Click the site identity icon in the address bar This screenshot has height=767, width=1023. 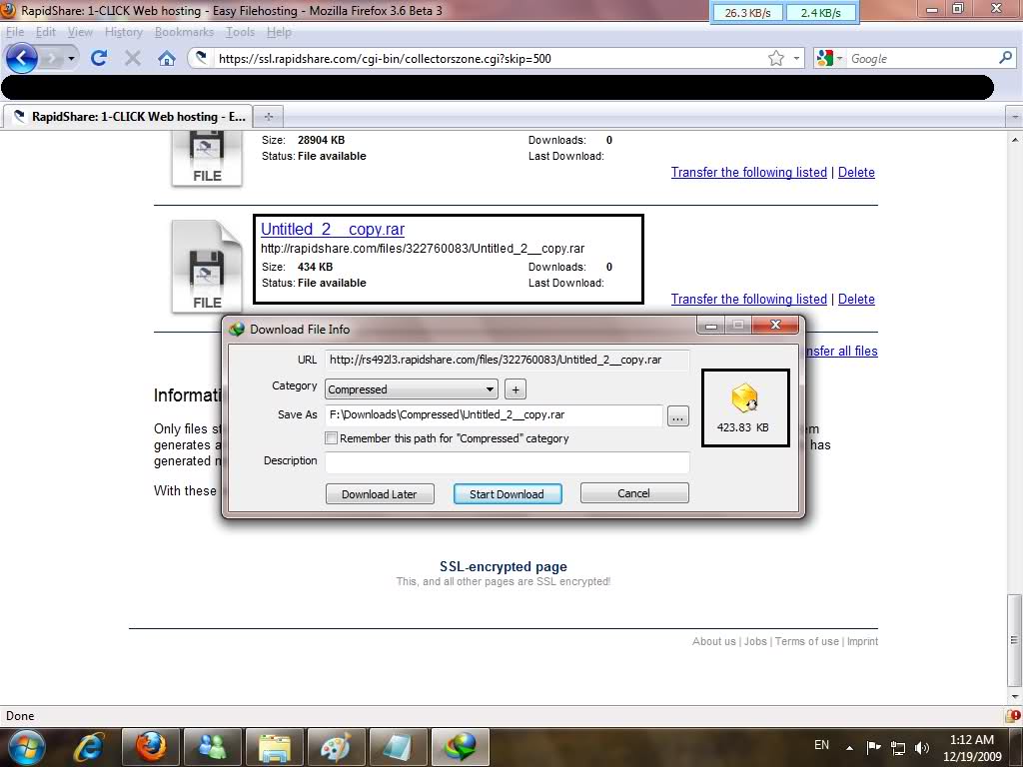pos(202,58)
